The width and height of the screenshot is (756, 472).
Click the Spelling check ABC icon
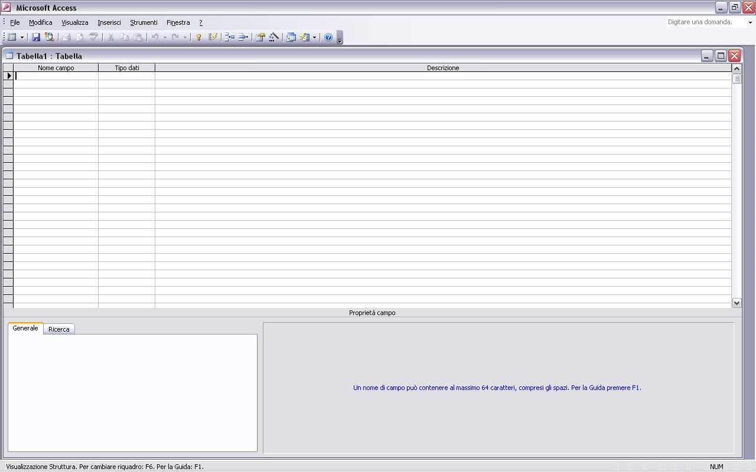94,37
